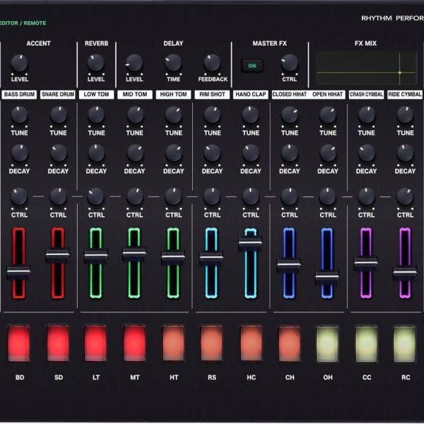
Task: Trigger the CC pad
Action: click(x=366, y=343)
